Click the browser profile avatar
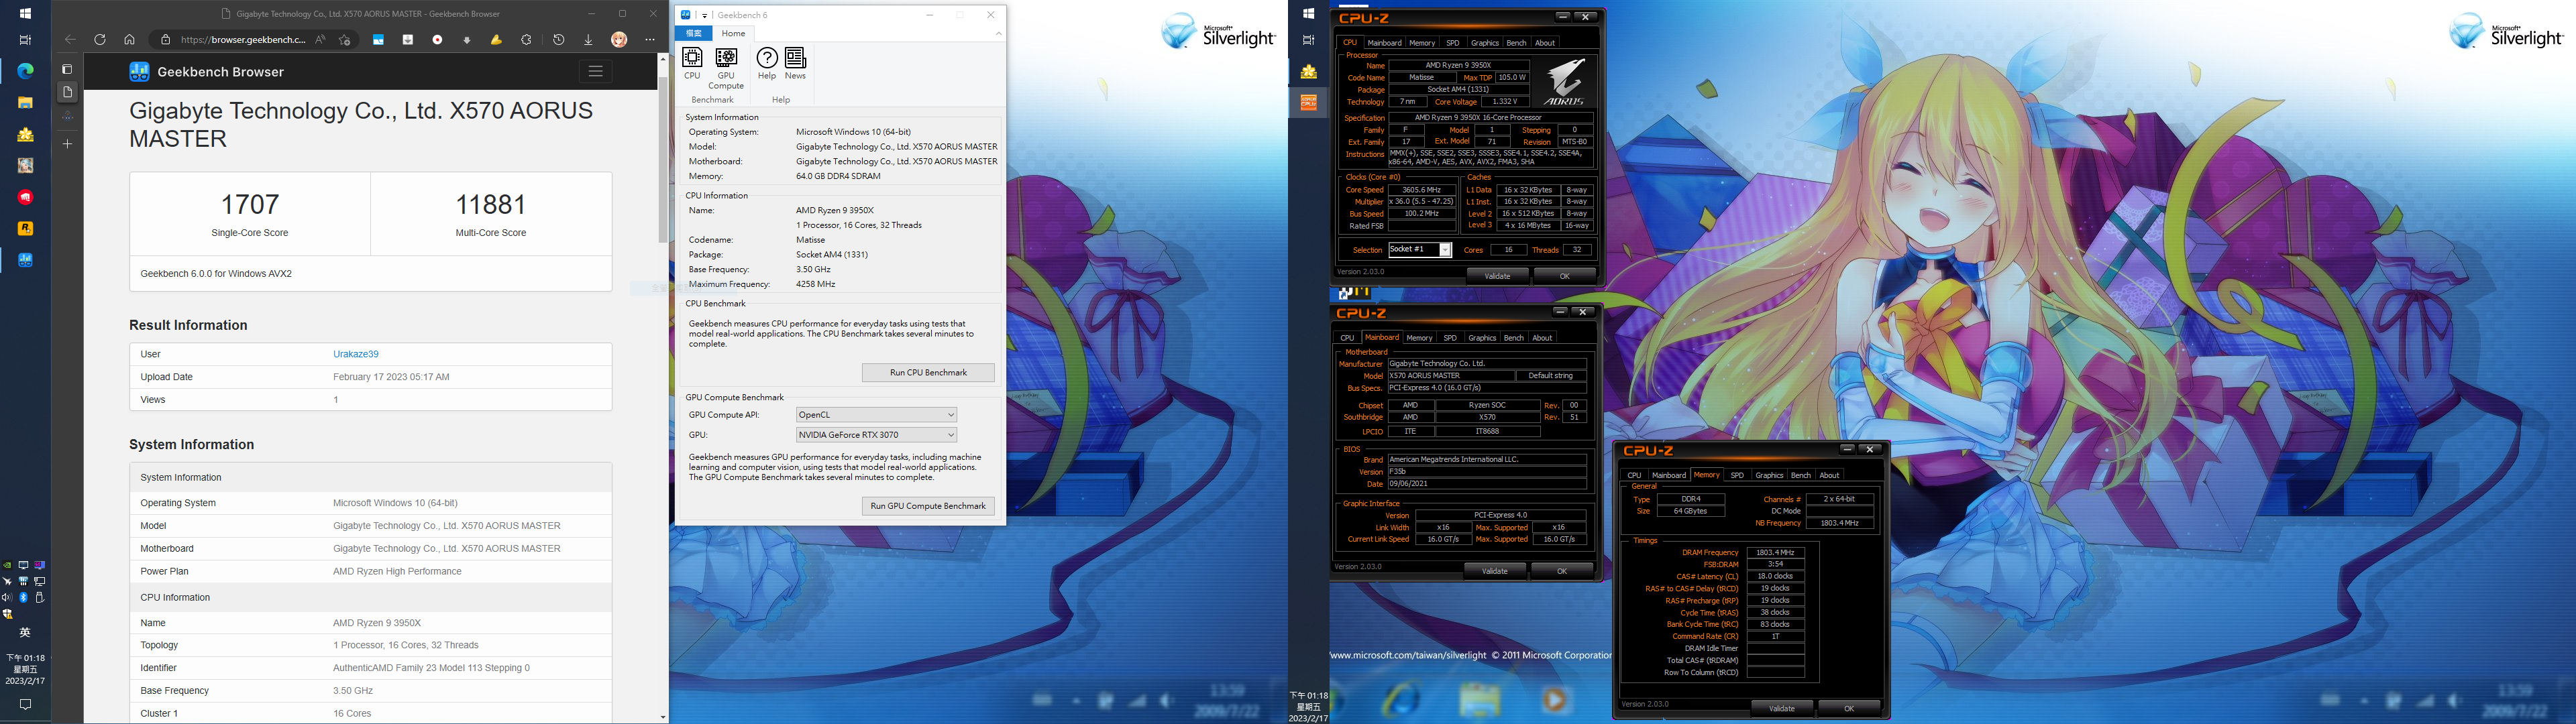The width and height of the screenshot is (2576, 724). coord(619,40)
